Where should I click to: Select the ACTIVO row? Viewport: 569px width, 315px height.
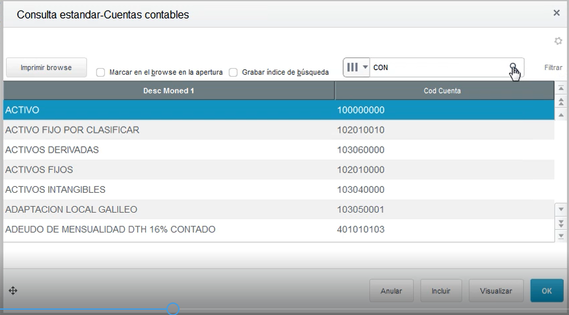[279, 110]
